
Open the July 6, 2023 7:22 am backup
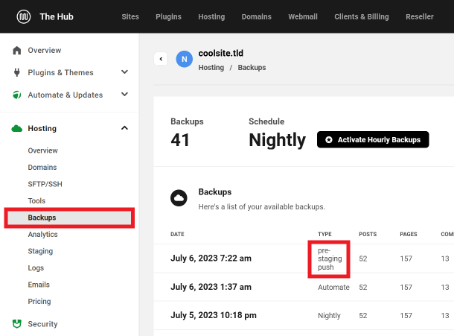click(211, 258)
